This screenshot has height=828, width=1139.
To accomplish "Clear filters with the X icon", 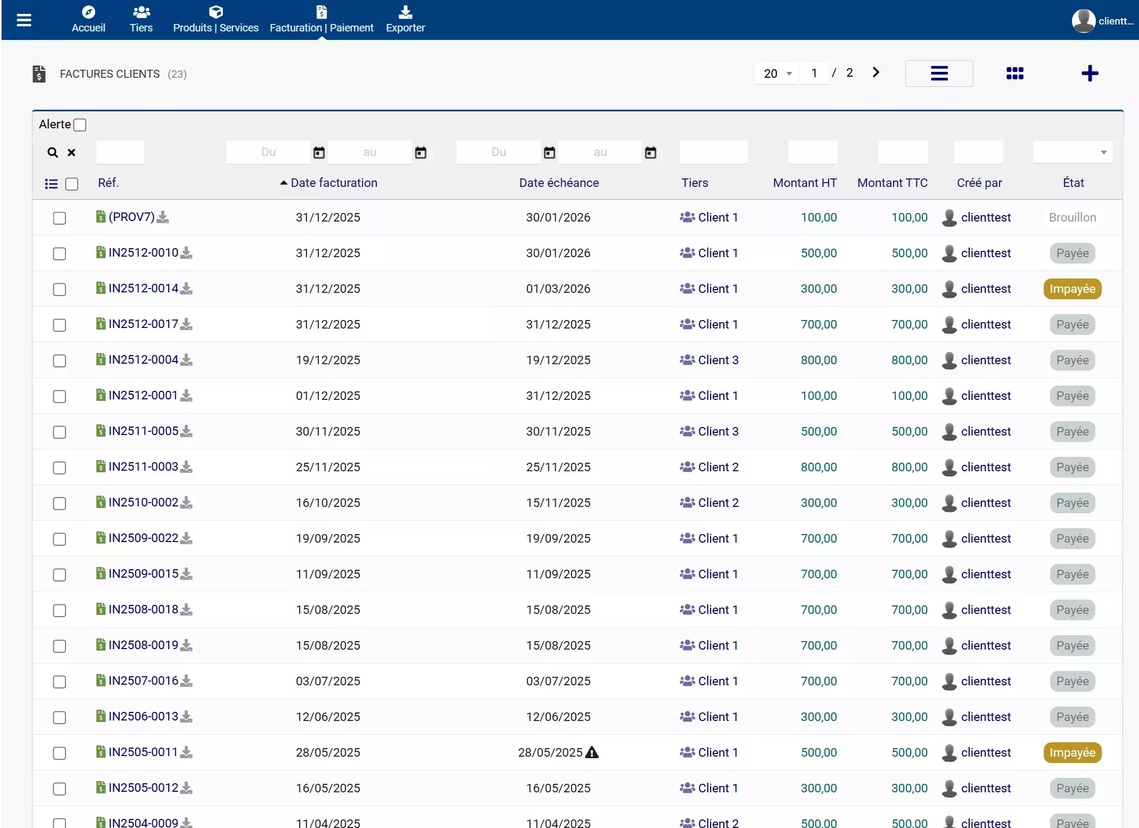I will (71, 153).
